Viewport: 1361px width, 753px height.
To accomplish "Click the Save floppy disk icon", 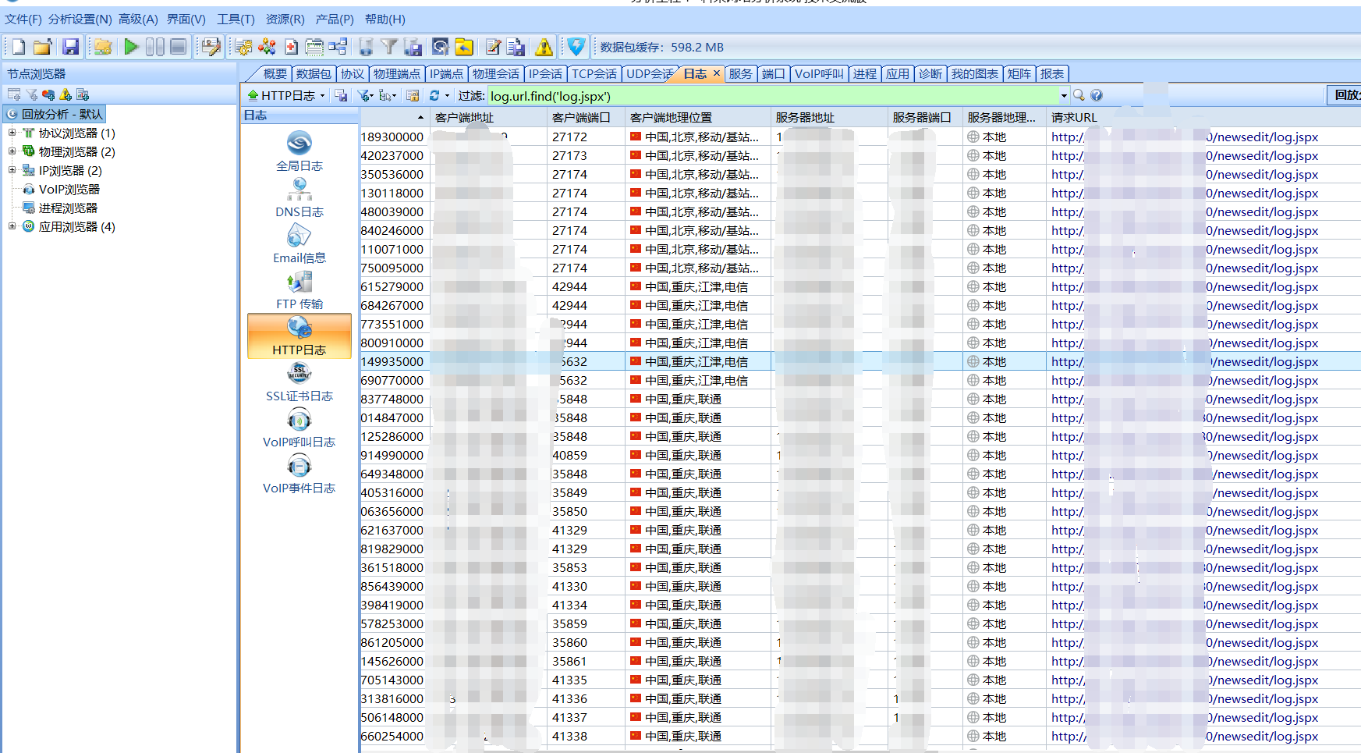I will (x=70, y=47).
